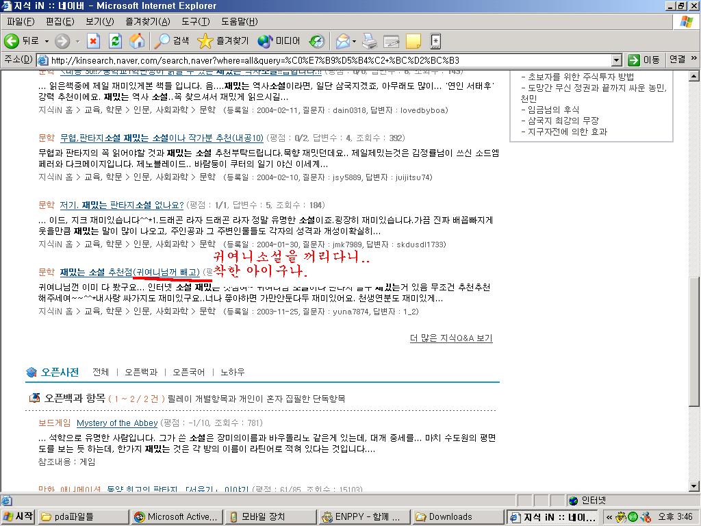Viewport: 701px width, 526px height.
Task: Open the 도구(T) menu
Action: tap(195, 21)
